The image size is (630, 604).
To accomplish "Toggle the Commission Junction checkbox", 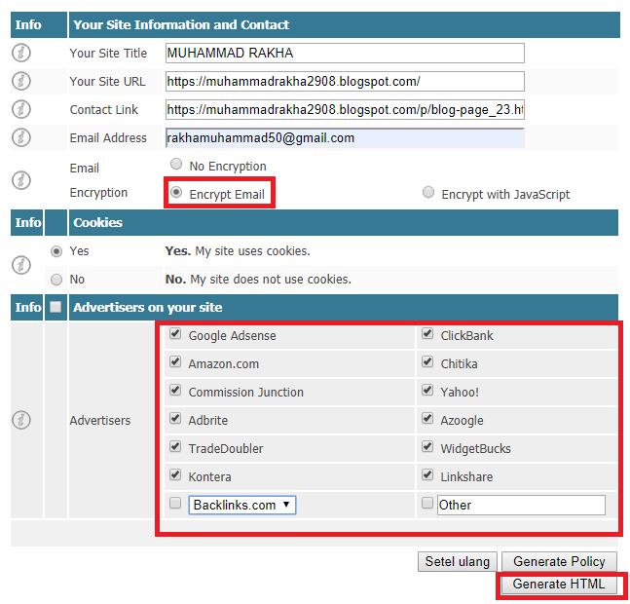I will click(175, 390).
